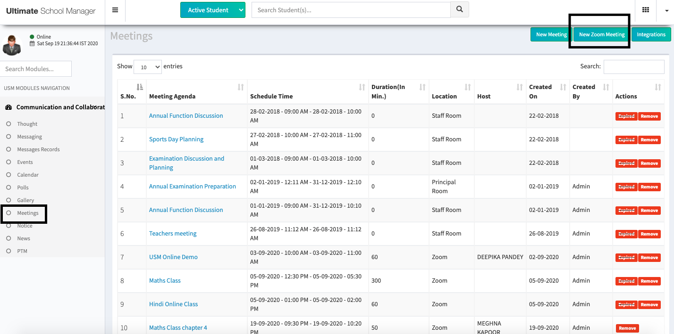Open the top-right user caret menu
Viewport: 674px width, 334px height.
coord(666,10)
